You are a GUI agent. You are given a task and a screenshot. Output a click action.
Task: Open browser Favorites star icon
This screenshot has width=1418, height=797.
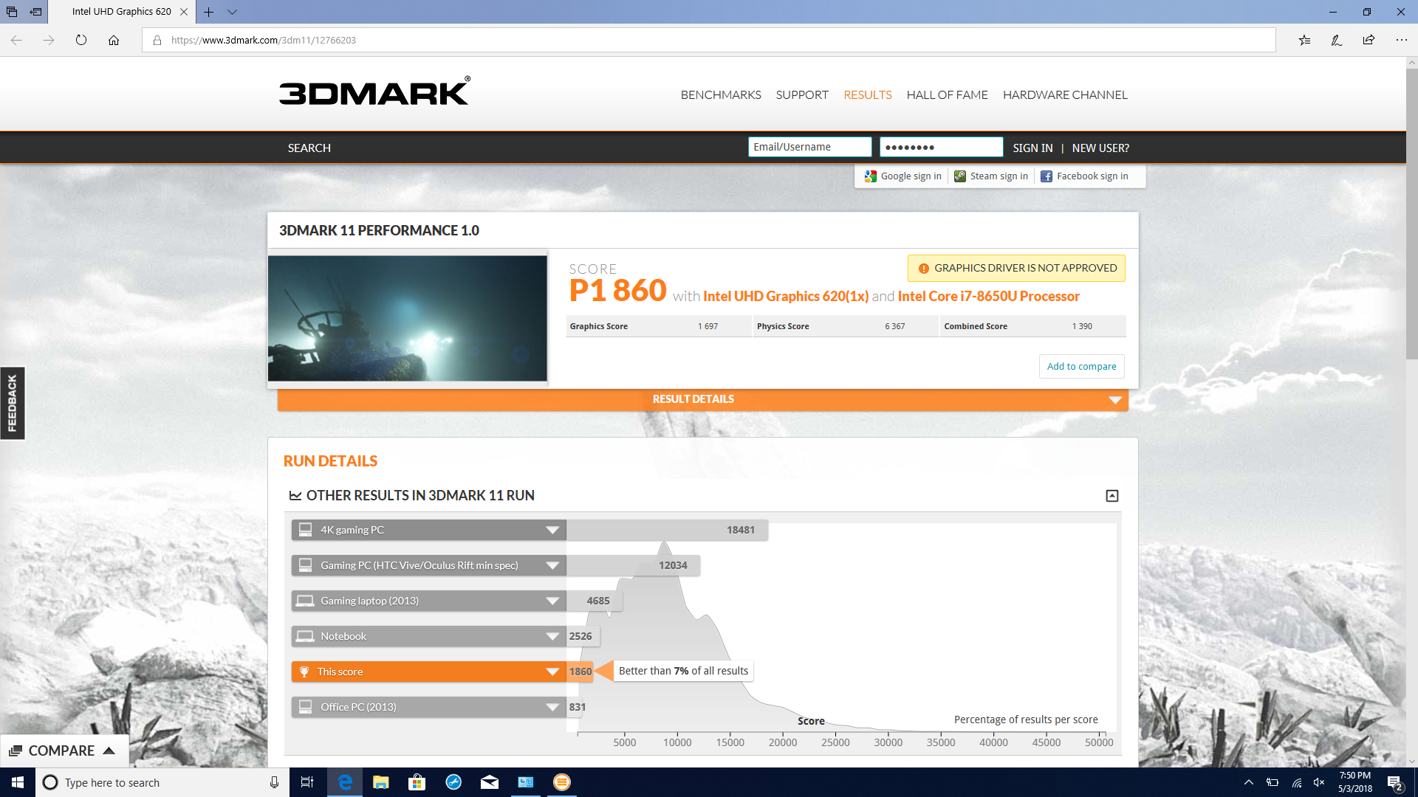[x=1304, y=41]
